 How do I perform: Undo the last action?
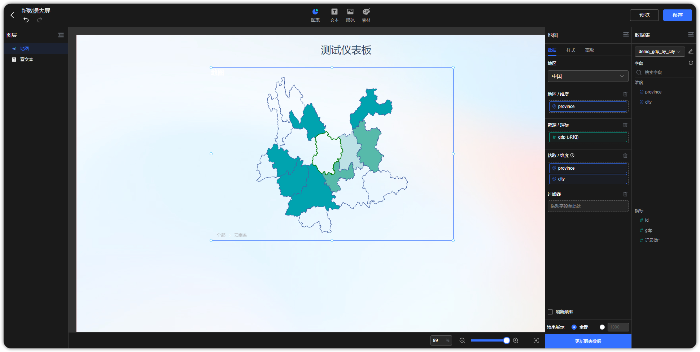pos(26,20)
